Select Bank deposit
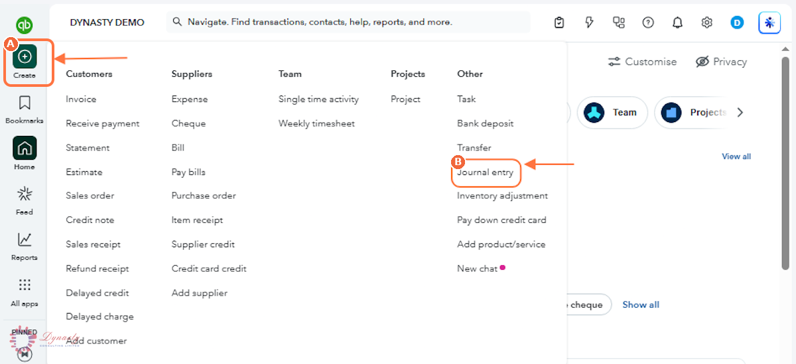The image size is (796, 364). pyautogui.click(x=485, y=123)
